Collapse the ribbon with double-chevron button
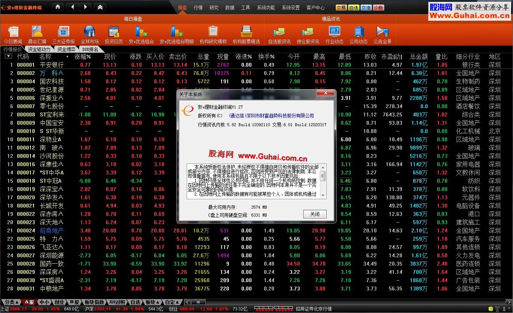513x313 pixels. (x=100, y=7)
